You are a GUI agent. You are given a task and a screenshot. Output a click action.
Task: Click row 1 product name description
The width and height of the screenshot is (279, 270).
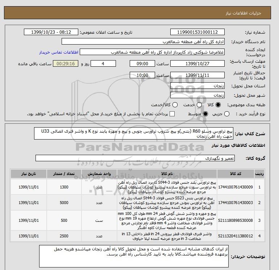(167, 187)
